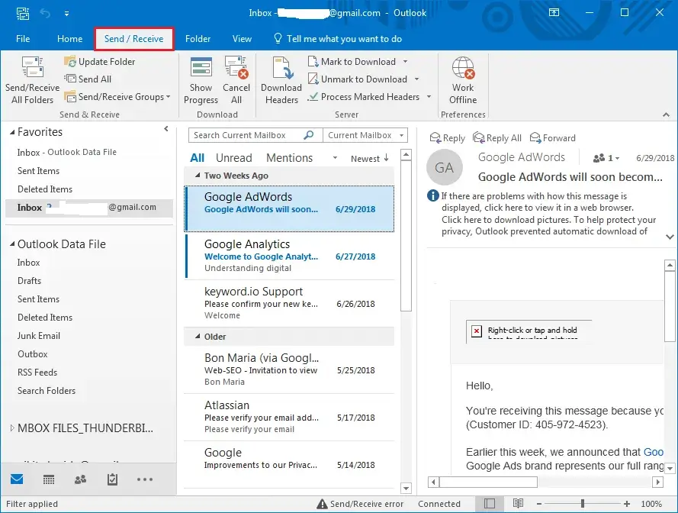Open RSS Feeds folder
The width and height of the screenshot is (678, 513).
(x=37, y=373)
